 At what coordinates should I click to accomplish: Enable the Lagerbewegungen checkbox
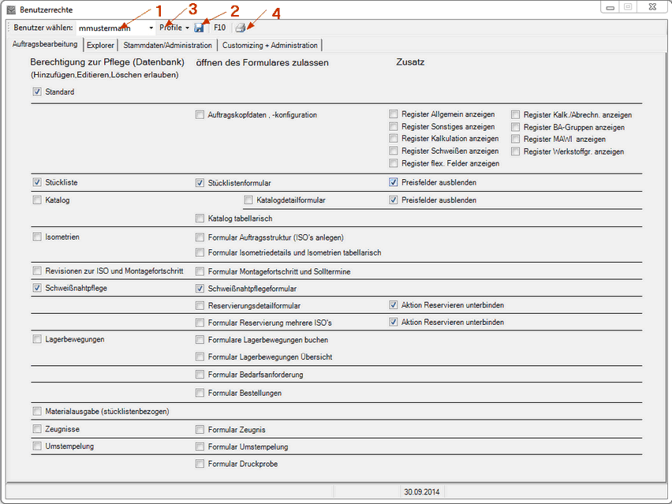(37, 340)
